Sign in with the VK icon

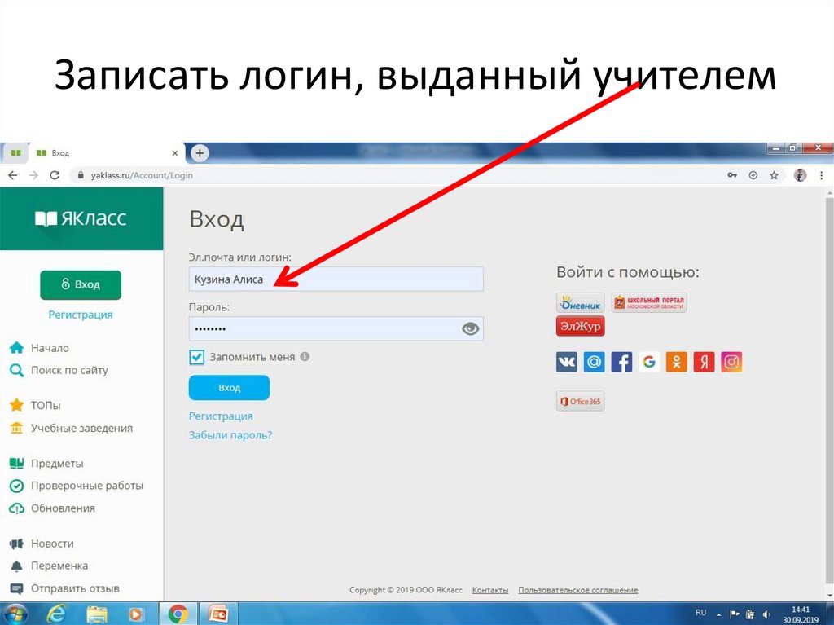coord(566,361)
